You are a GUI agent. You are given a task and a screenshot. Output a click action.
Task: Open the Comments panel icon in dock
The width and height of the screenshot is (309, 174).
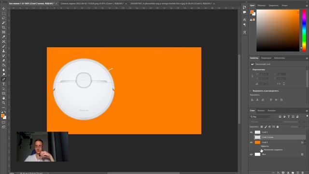245,13
